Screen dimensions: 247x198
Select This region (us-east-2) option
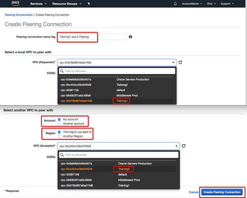[59, 132]
